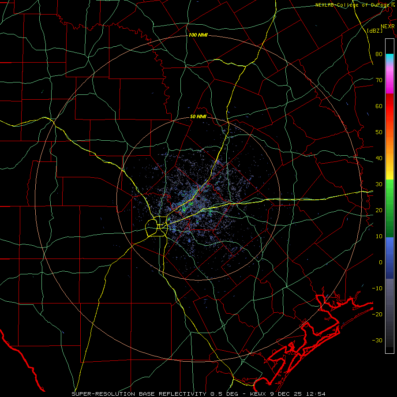The image size is (397, 397).
Task: Click the 30 value on the dBZ scale
Action: [379, 184]
